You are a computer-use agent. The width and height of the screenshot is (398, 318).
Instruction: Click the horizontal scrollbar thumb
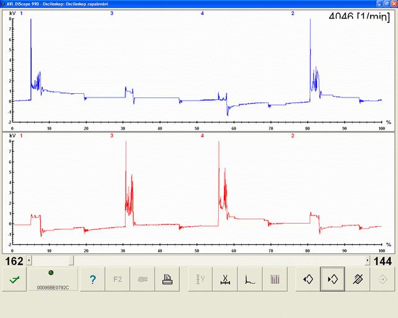71,261
